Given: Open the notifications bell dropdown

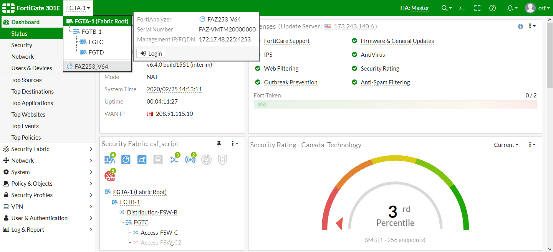Looking at the screenshot, I should pos(512,8).
